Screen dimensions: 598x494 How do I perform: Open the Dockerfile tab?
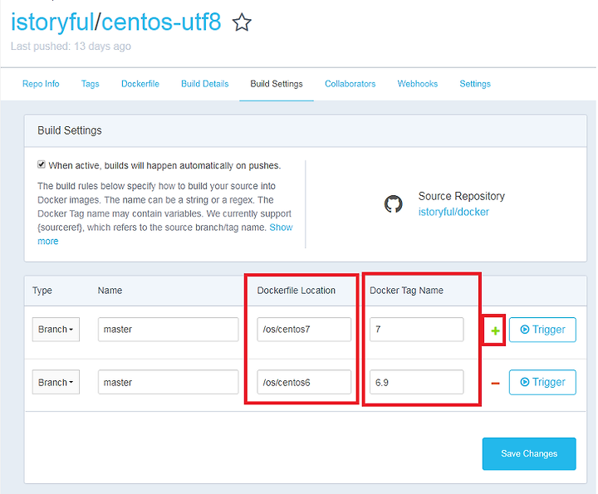(x=140, y=84)
